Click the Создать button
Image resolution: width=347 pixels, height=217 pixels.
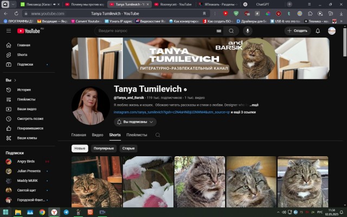click(x=297, y=31)
